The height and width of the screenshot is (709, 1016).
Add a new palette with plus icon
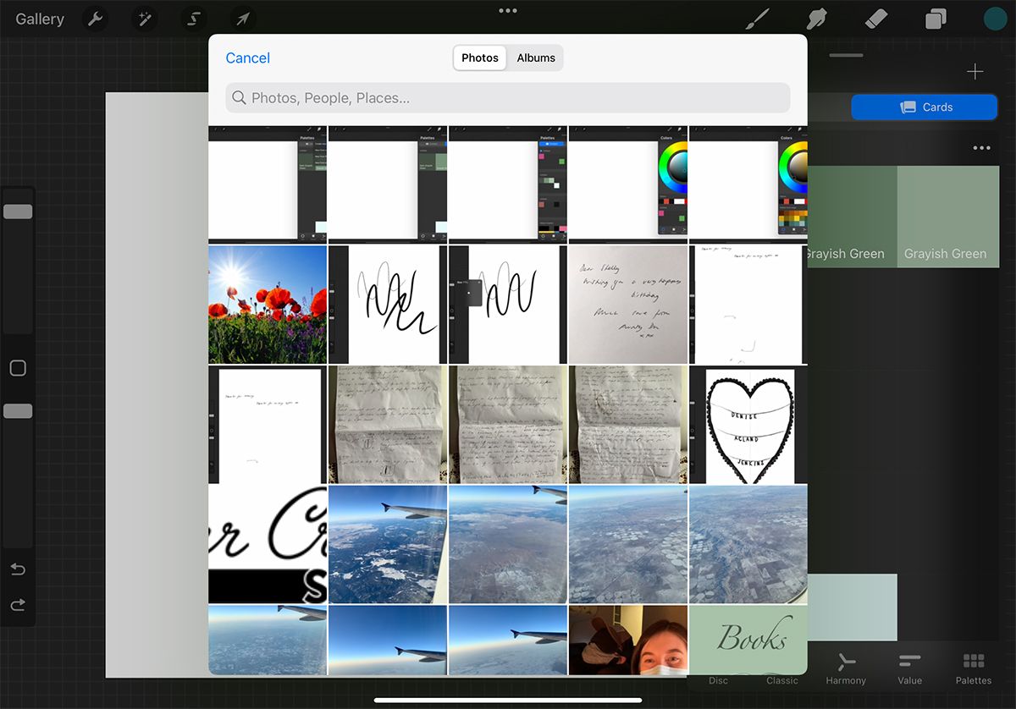975,72
